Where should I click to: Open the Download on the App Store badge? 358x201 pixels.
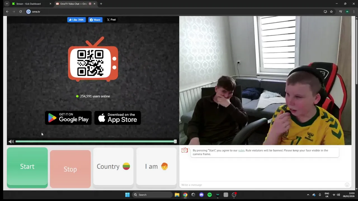[x=117, y=118]
